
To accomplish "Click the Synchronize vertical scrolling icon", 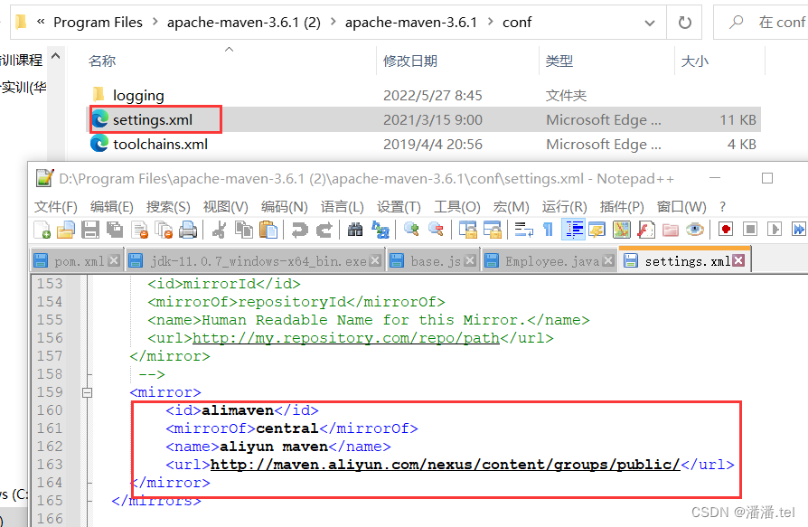I will tap(468, 230).
